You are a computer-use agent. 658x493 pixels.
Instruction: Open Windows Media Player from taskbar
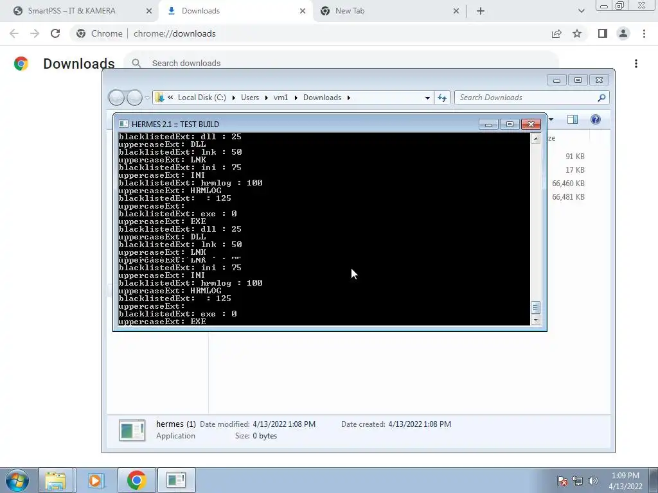tap(95, 480)
